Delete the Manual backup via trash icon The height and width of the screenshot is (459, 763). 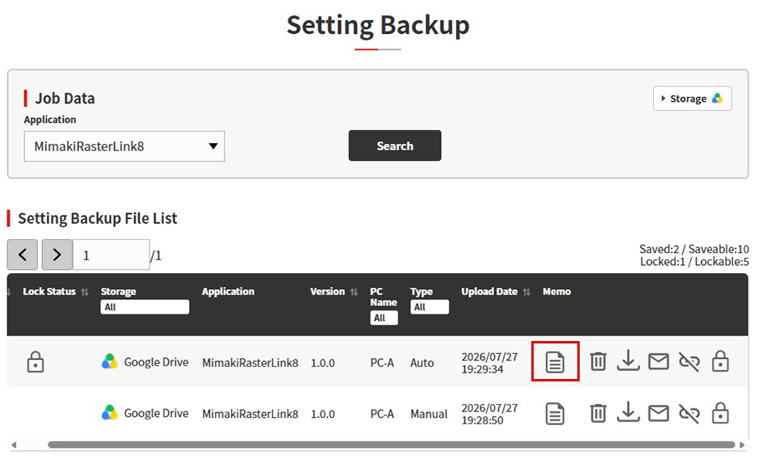tap(598, 413)
